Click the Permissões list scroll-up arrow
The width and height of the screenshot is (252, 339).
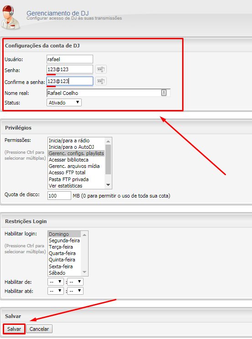[108, 141]
